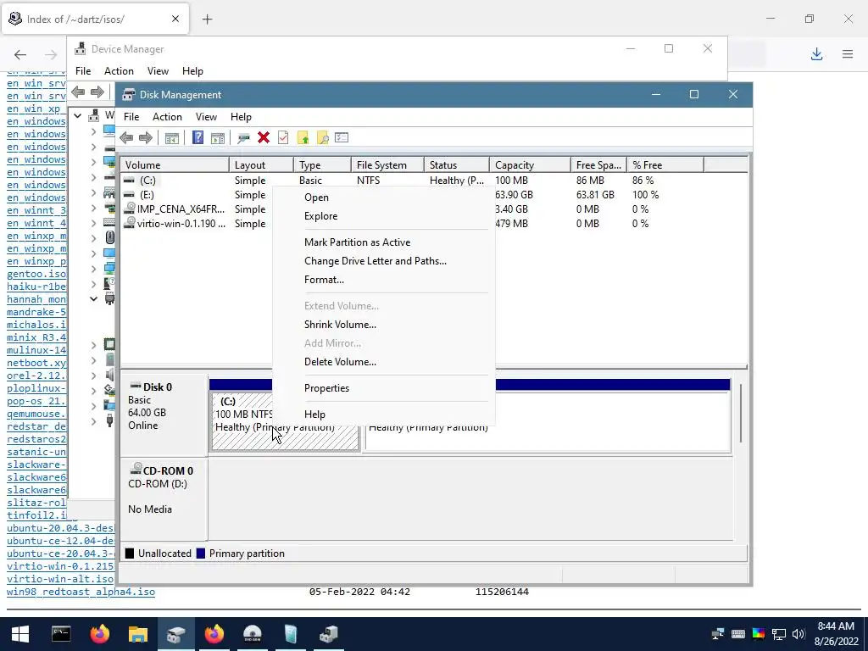Toggle Show/Hide Console Tree toolbar icon
The image size is (868, 651).
click(x=171, y=138)
